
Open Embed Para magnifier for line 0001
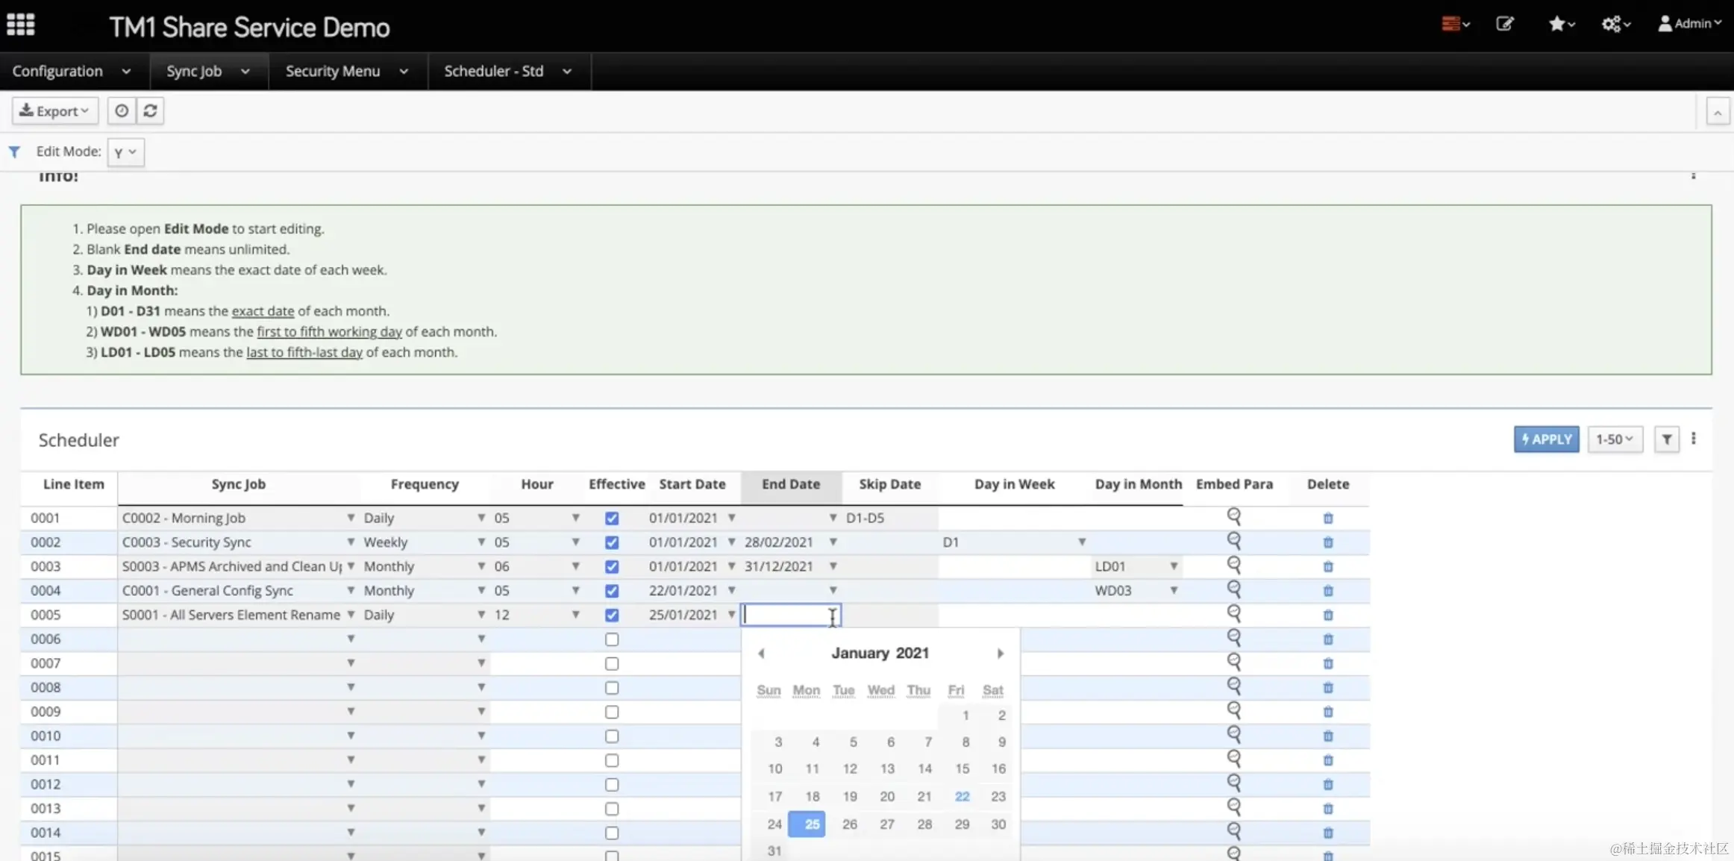pos(1233,516)
